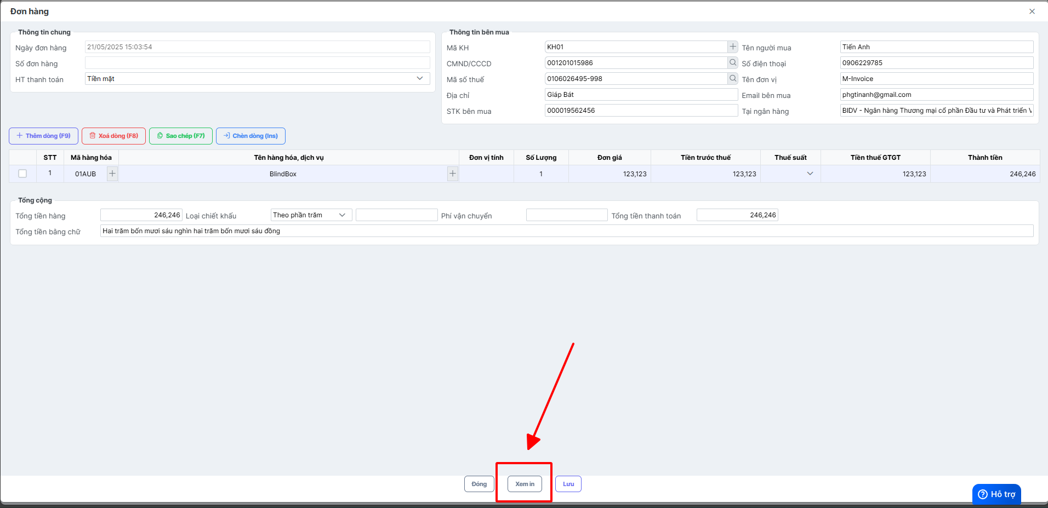
Task: Click the Địa chỉ input field
Action: click(641, 95)
